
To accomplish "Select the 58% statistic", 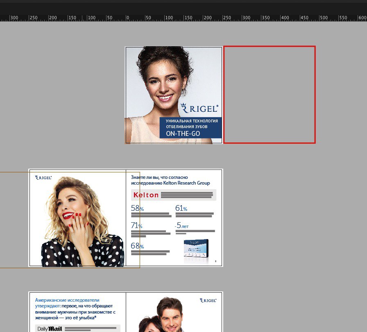I will pos(137,208).
